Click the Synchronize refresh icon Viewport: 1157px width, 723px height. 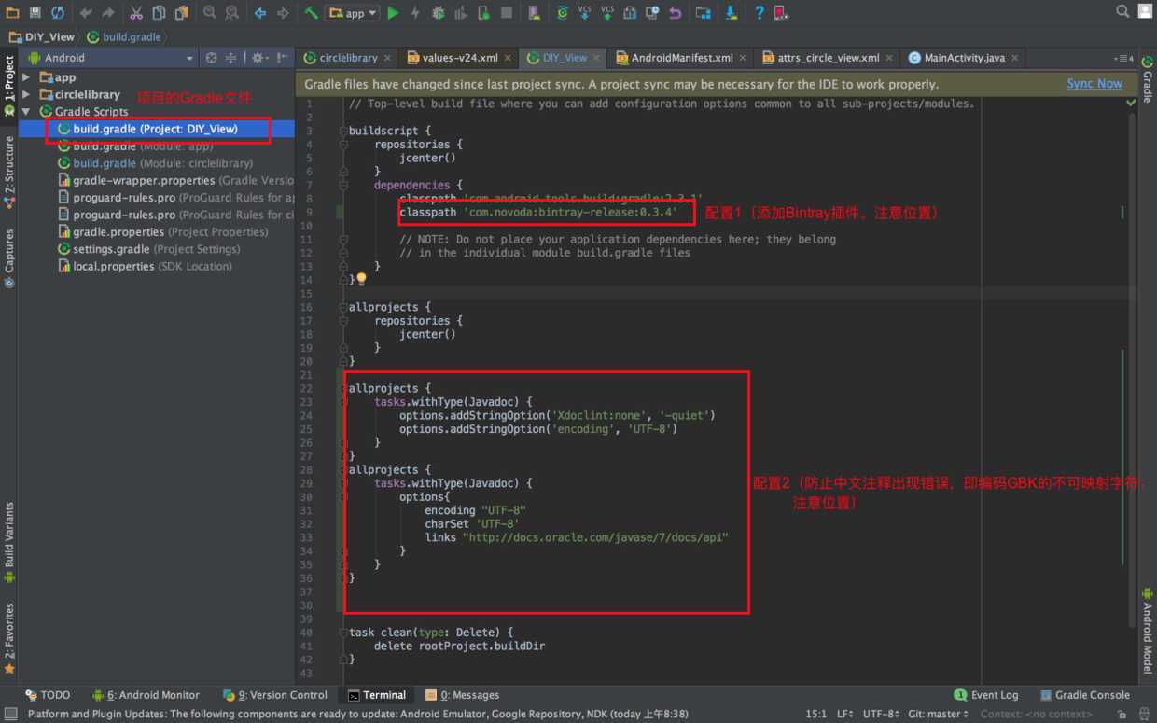click(x=58, y=13)
